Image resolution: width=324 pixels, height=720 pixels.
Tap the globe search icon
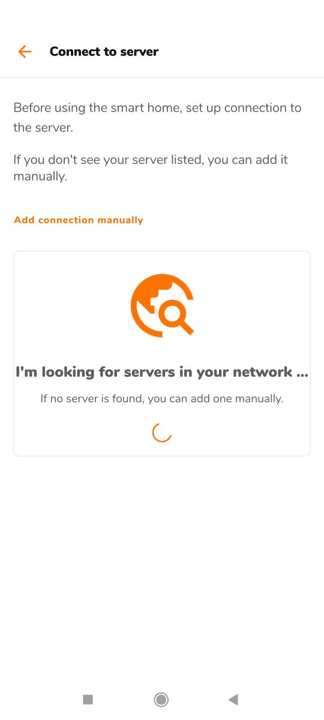pyautogui.click(x=162, y=305)
